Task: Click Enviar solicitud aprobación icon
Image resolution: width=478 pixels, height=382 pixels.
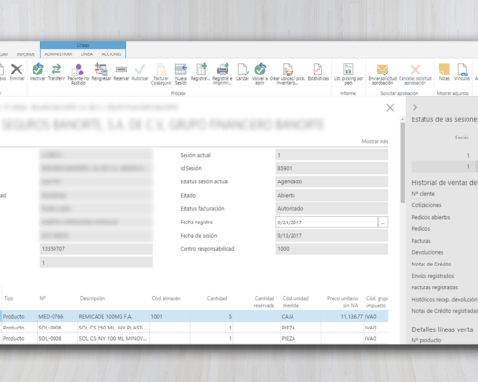Action: click(x=382, y=69)
